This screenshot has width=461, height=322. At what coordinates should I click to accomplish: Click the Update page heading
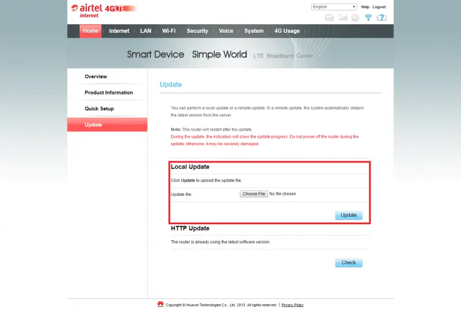click(x=171, y=85)
